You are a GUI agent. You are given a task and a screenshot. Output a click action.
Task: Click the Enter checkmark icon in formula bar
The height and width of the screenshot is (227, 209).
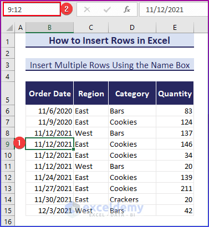point(107,9)
